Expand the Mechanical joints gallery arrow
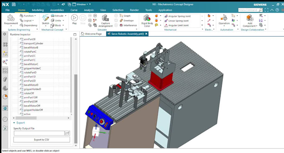Screen dimensions: 284x153 pos(202,25)
